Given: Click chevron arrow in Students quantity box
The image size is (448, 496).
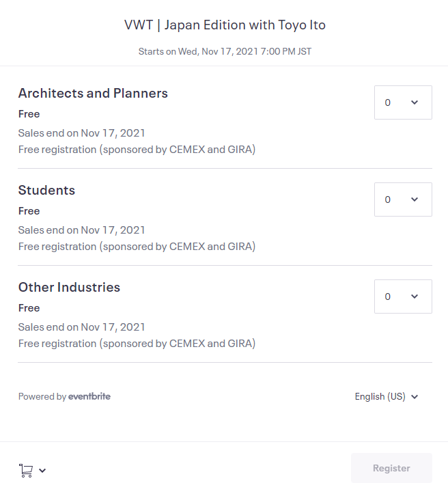Looking at the screenshot, I should [x=415, y=199].
